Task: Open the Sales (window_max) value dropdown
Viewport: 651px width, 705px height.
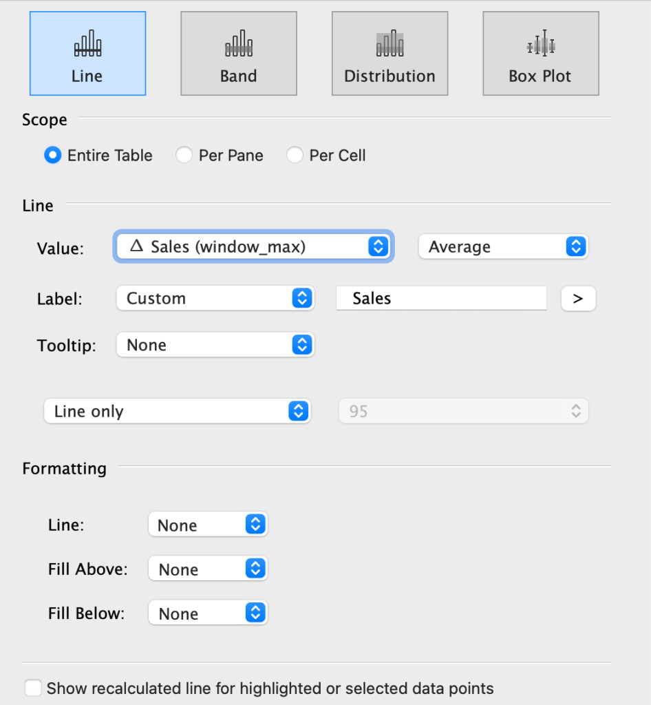Action: click(253, 246)
